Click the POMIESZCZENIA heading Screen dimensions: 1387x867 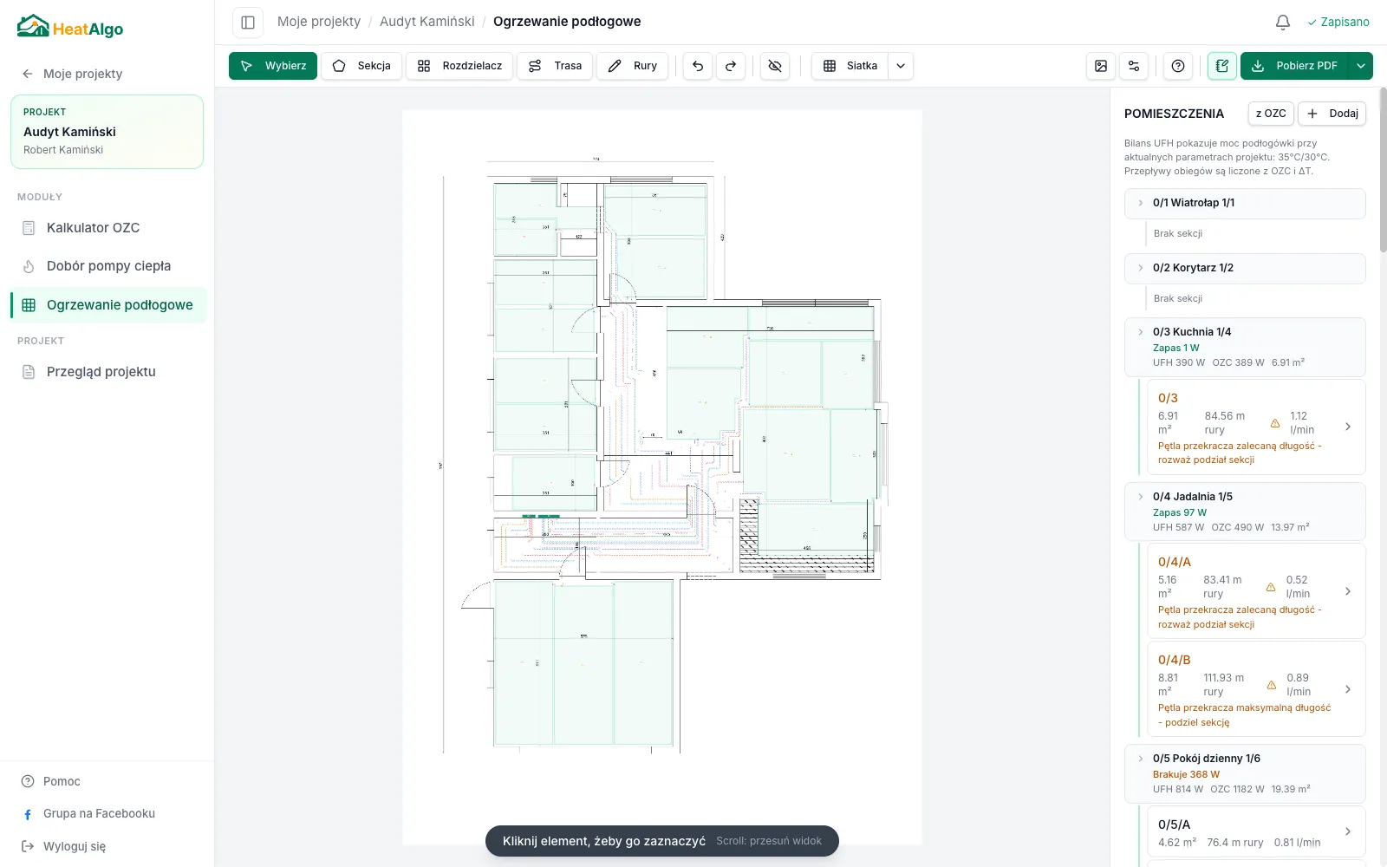click(1174, 114)
